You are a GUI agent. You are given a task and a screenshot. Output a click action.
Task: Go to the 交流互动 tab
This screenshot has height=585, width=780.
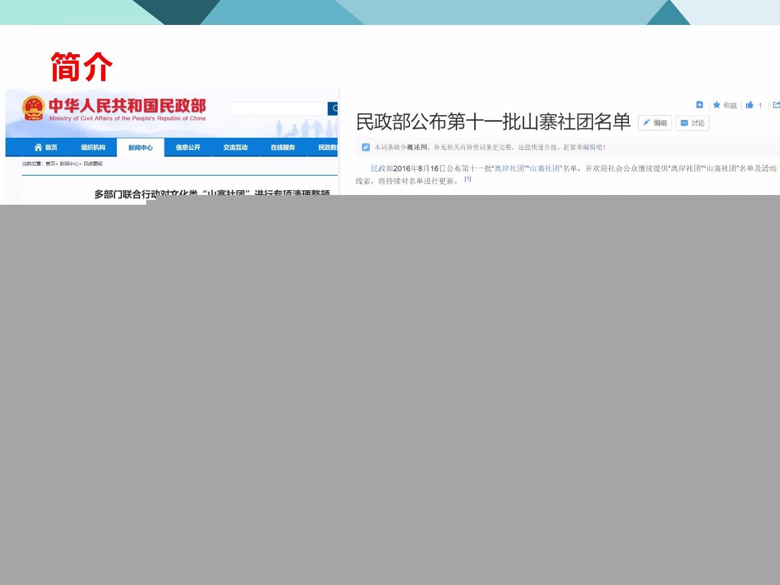(235, 147)
